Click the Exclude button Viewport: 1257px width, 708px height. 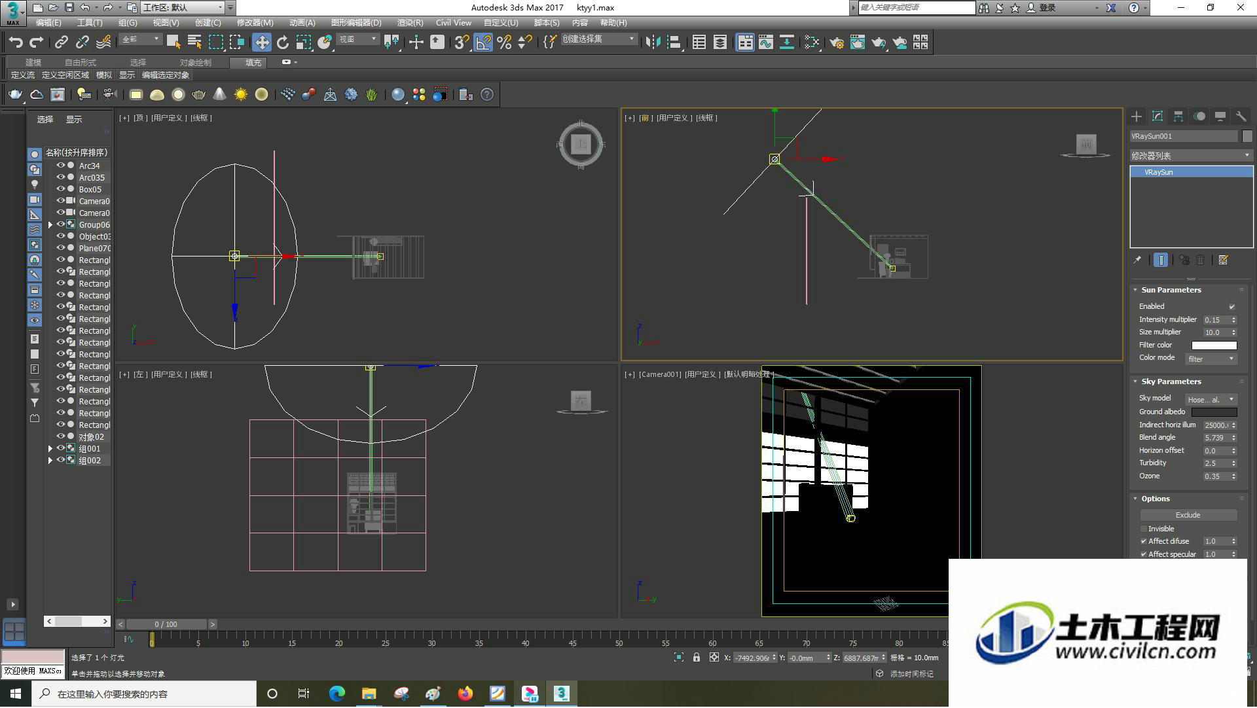point(1188,516)
